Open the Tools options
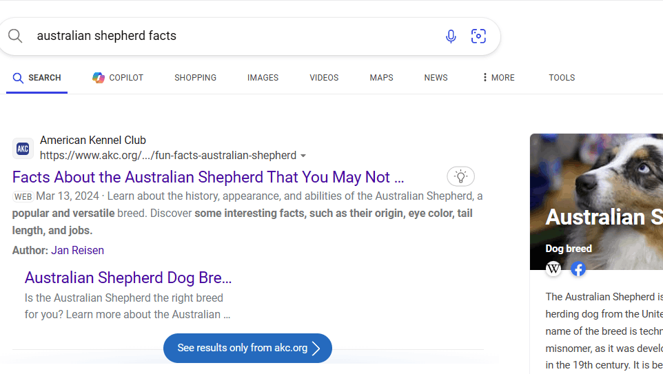 [562, 78]
